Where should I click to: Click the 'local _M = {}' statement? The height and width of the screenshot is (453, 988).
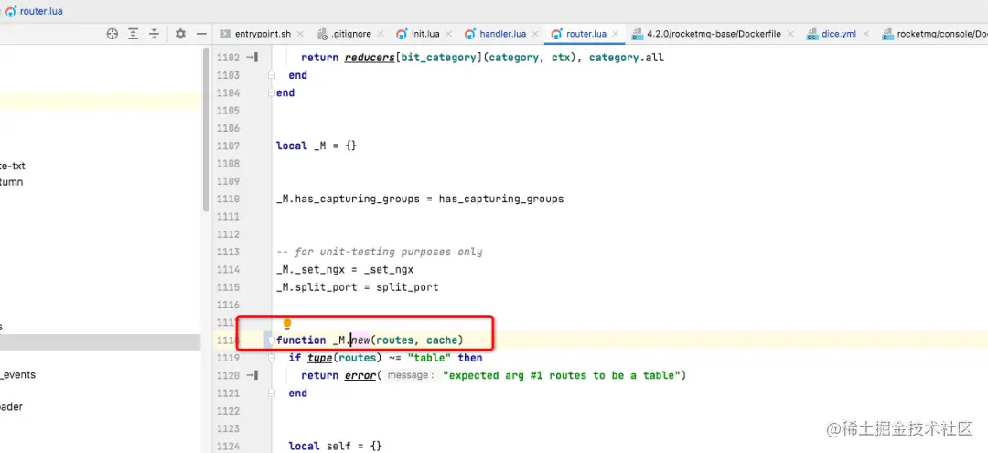(317, 146)
